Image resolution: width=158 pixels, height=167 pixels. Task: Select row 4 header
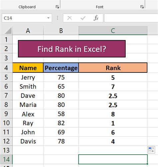(6, 68)
